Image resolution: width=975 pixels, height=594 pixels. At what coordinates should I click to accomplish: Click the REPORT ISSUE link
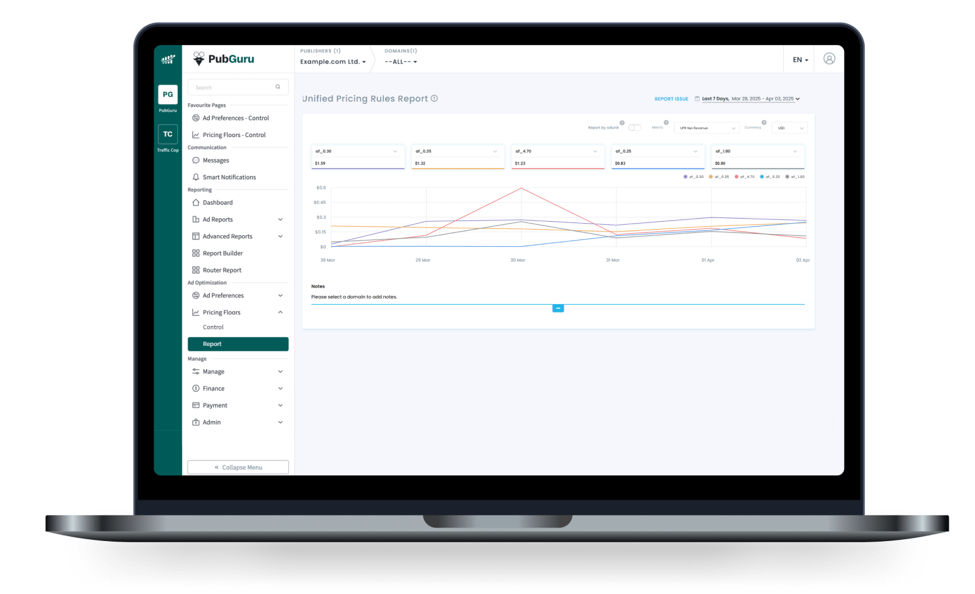point(672,99)
